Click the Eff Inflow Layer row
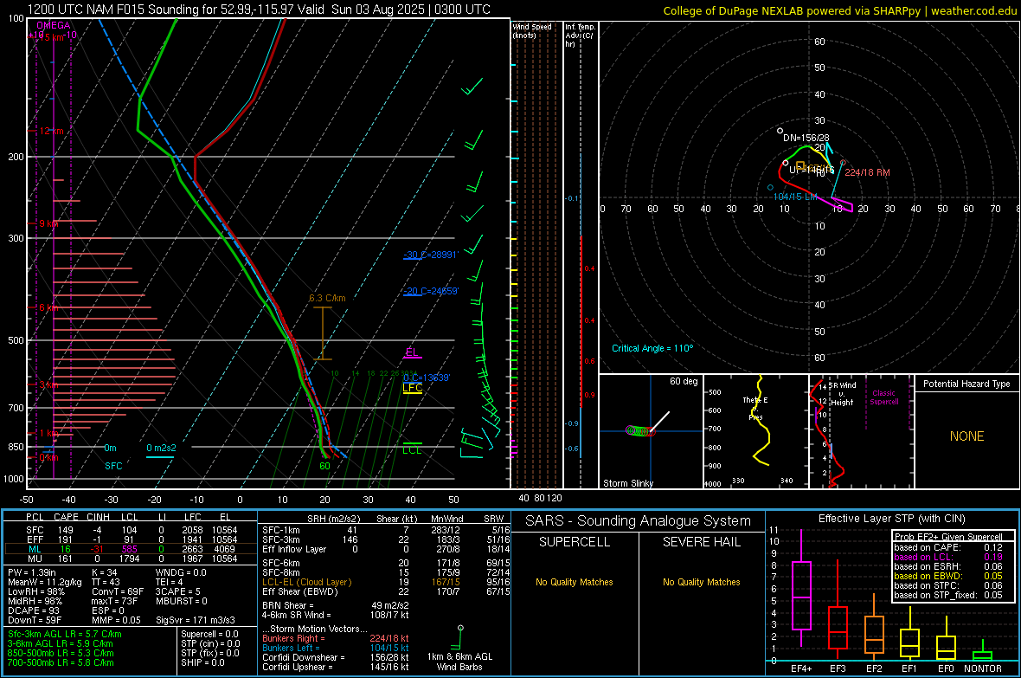The height and width of the screenshot is (678, 1021). tap(386, 549)
